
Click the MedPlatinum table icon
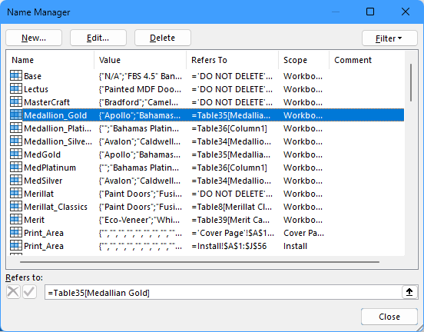16,167
